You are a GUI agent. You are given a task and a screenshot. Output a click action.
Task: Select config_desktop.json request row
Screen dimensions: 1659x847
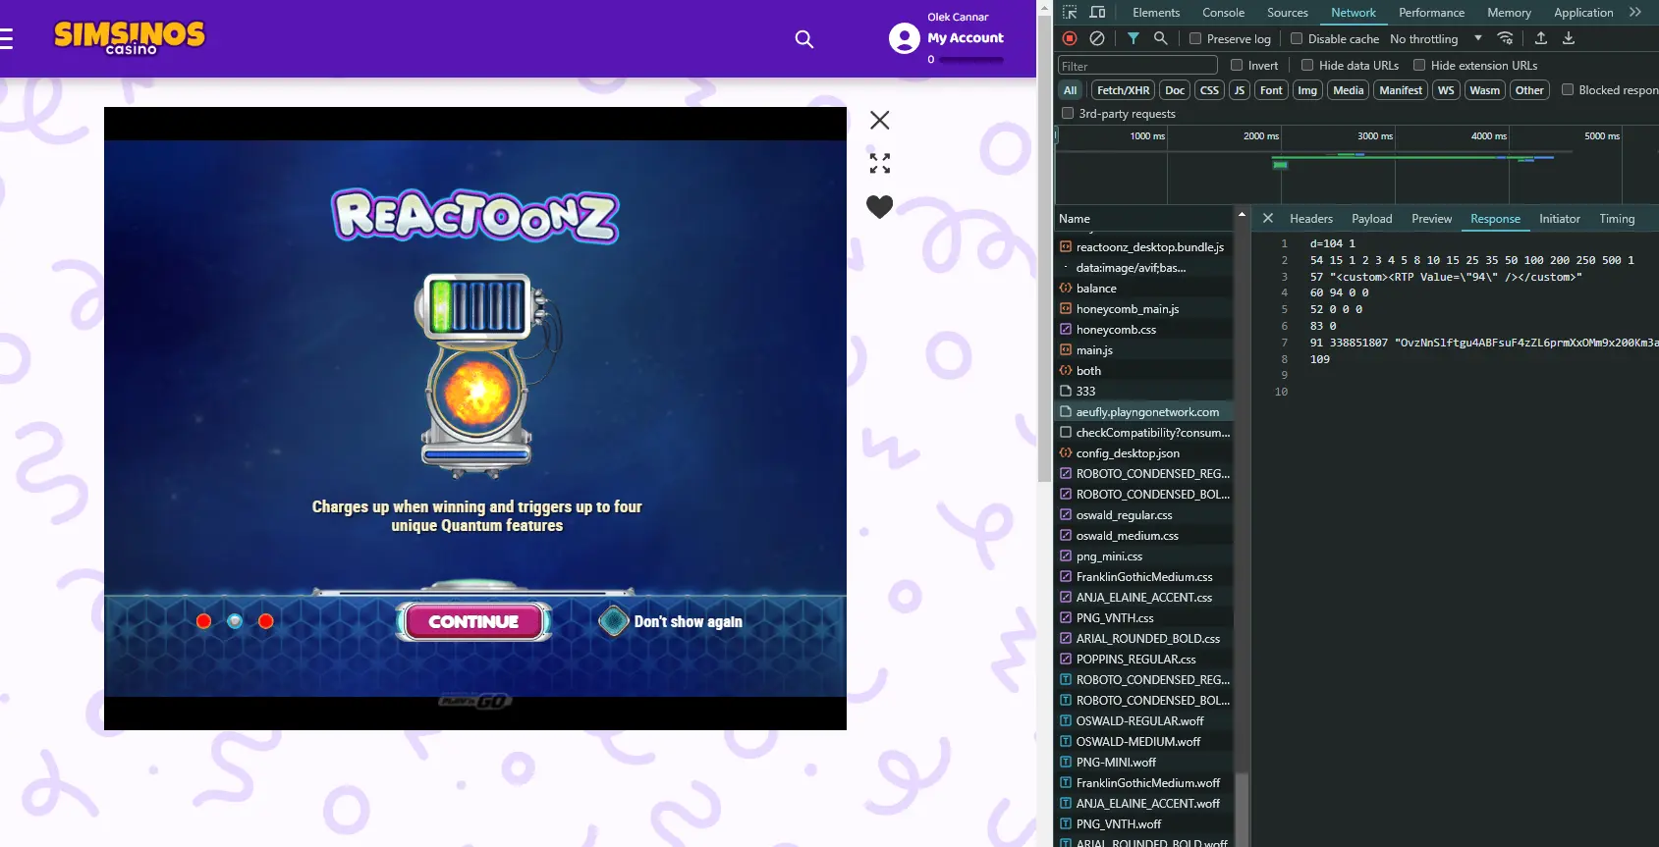pyautogui.click(x=1144, y=453)
